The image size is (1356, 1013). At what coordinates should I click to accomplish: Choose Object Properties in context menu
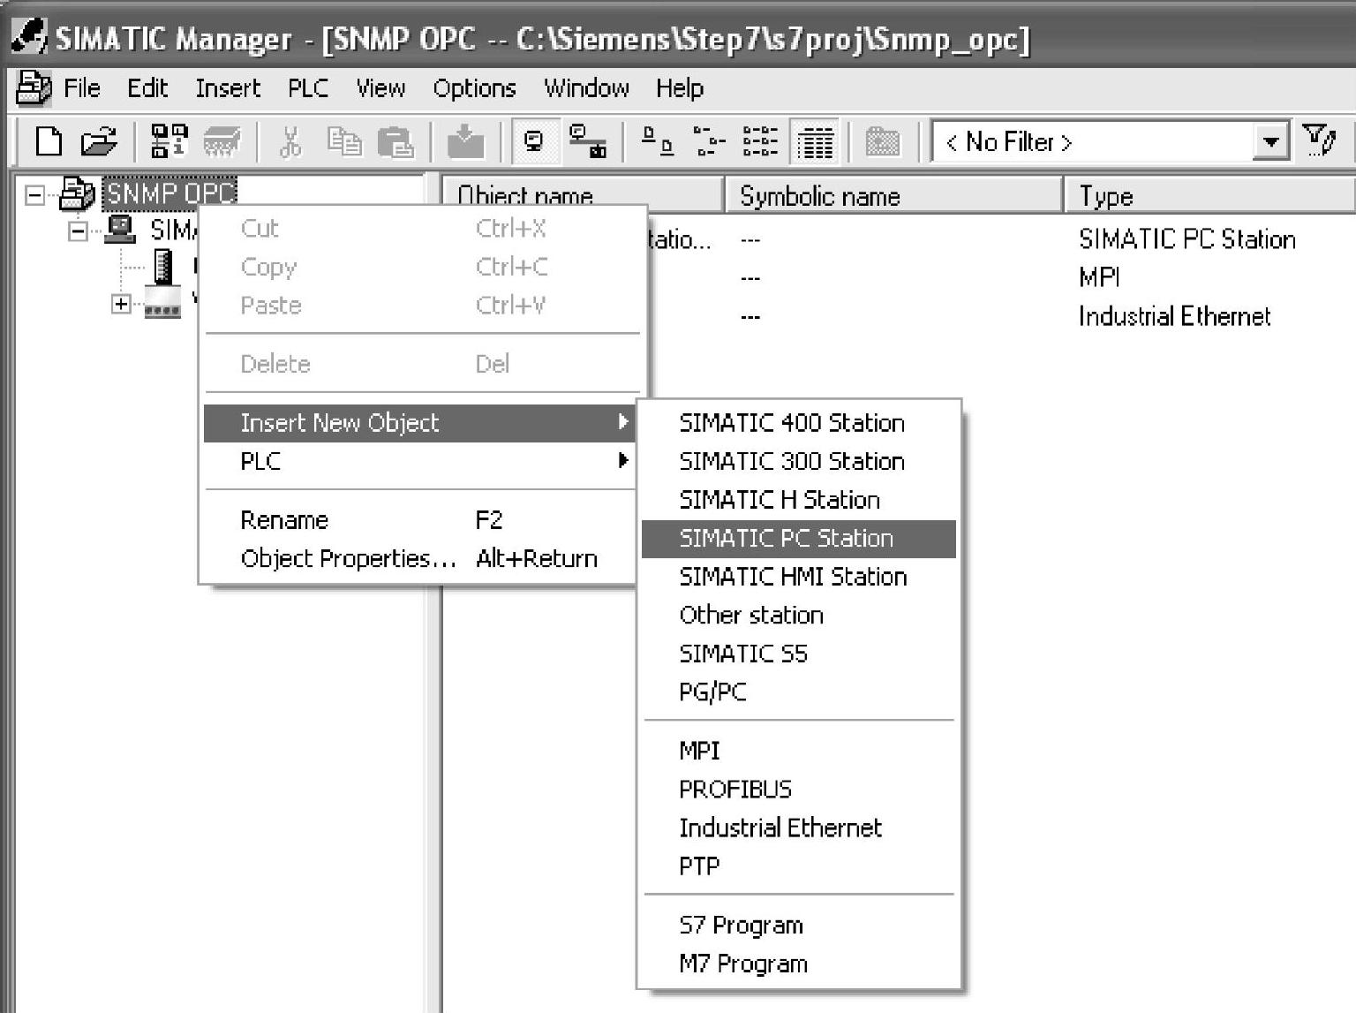(420, 558)
